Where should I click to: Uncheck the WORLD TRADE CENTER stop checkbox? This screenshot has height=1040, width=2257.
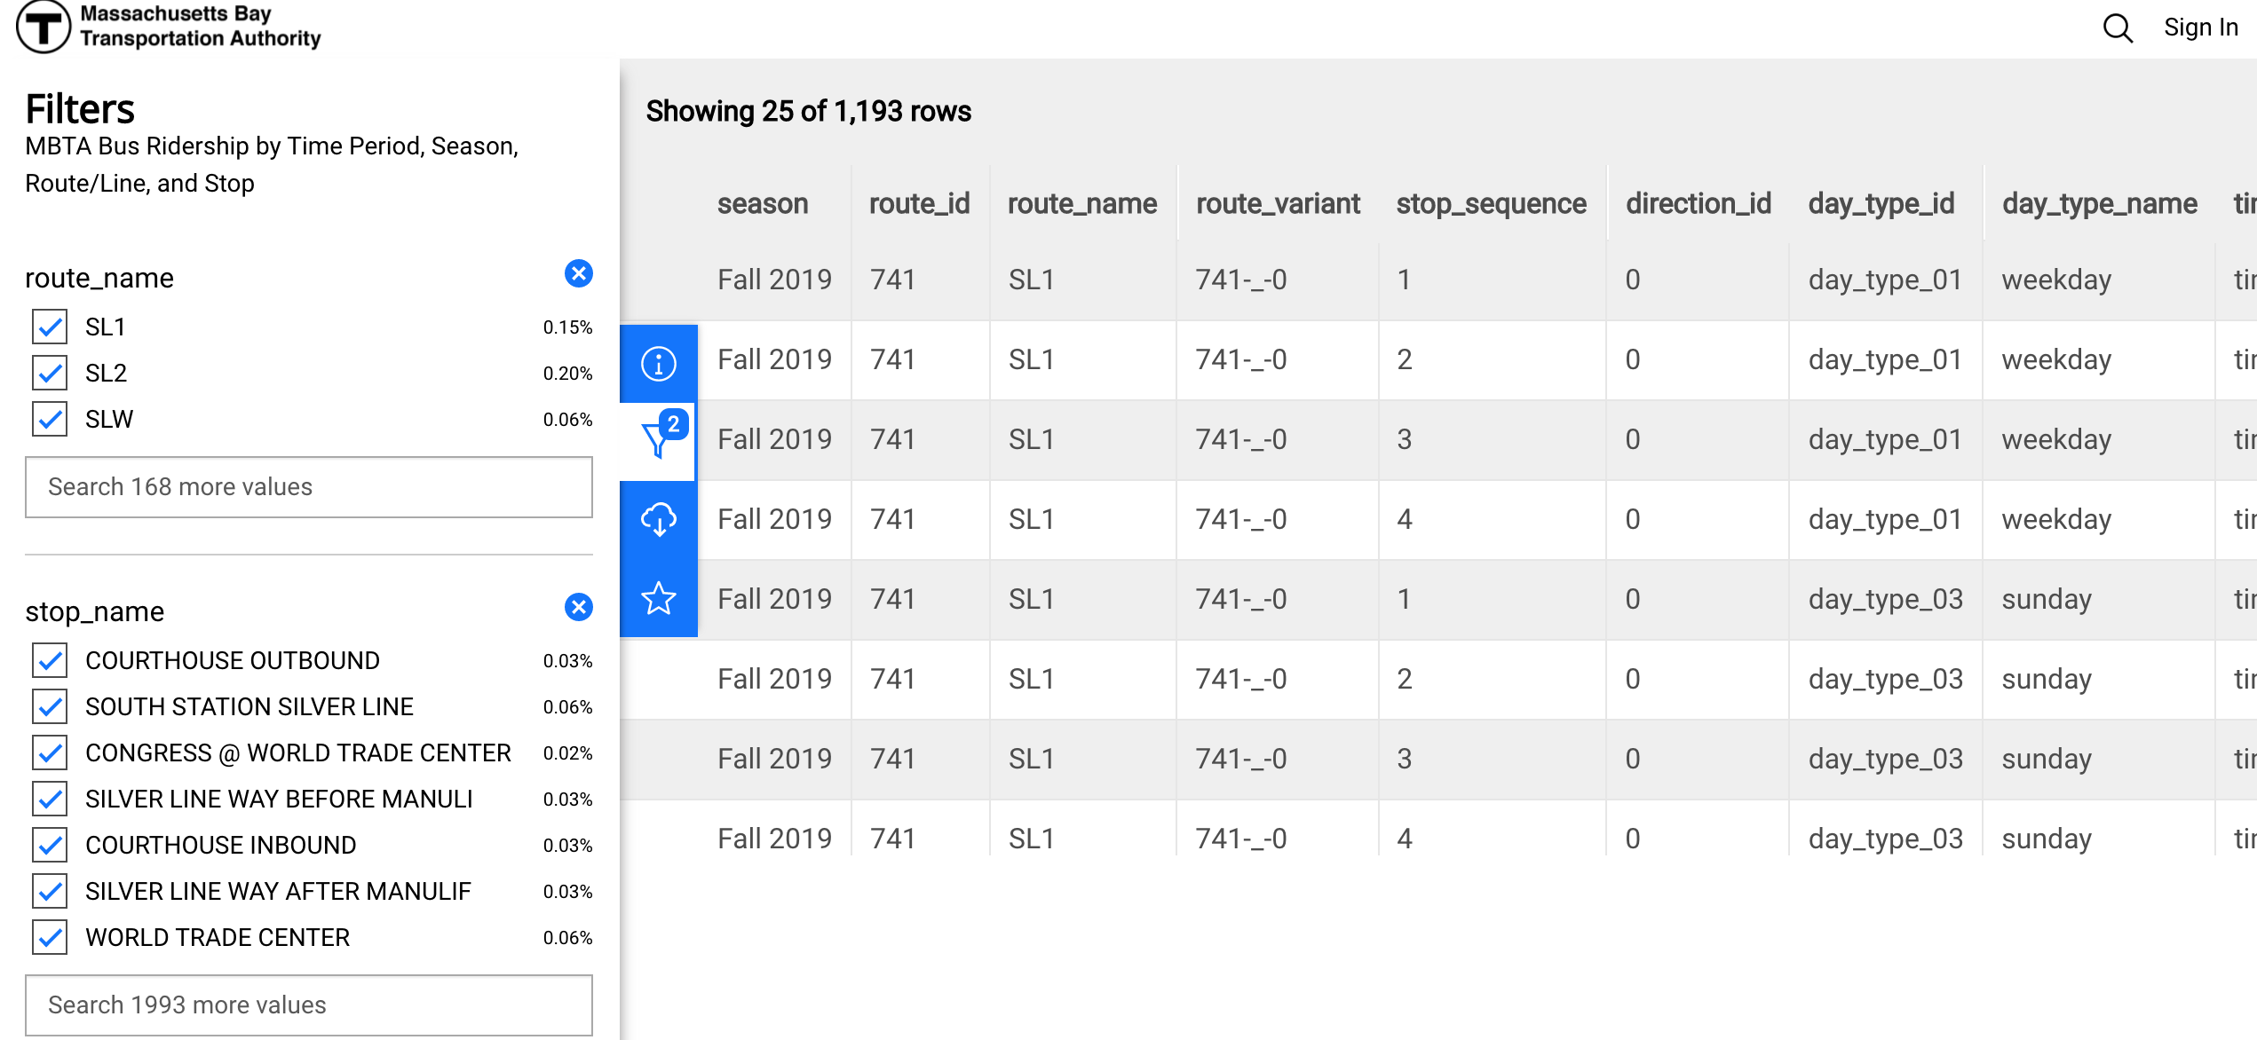51,938
